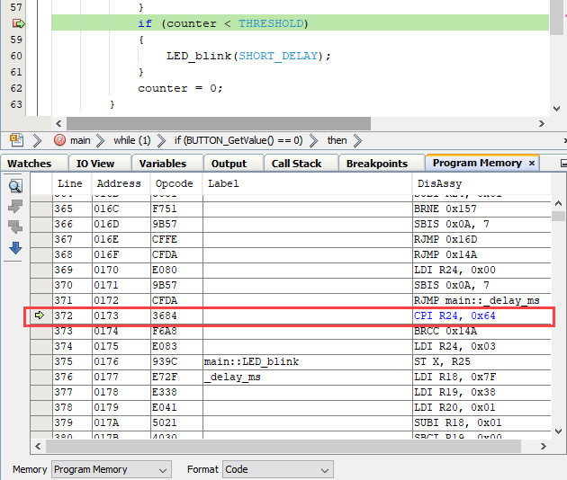Click the program counter arrow at line 372
Screen dimensions: 567x480
click(40, 316)
